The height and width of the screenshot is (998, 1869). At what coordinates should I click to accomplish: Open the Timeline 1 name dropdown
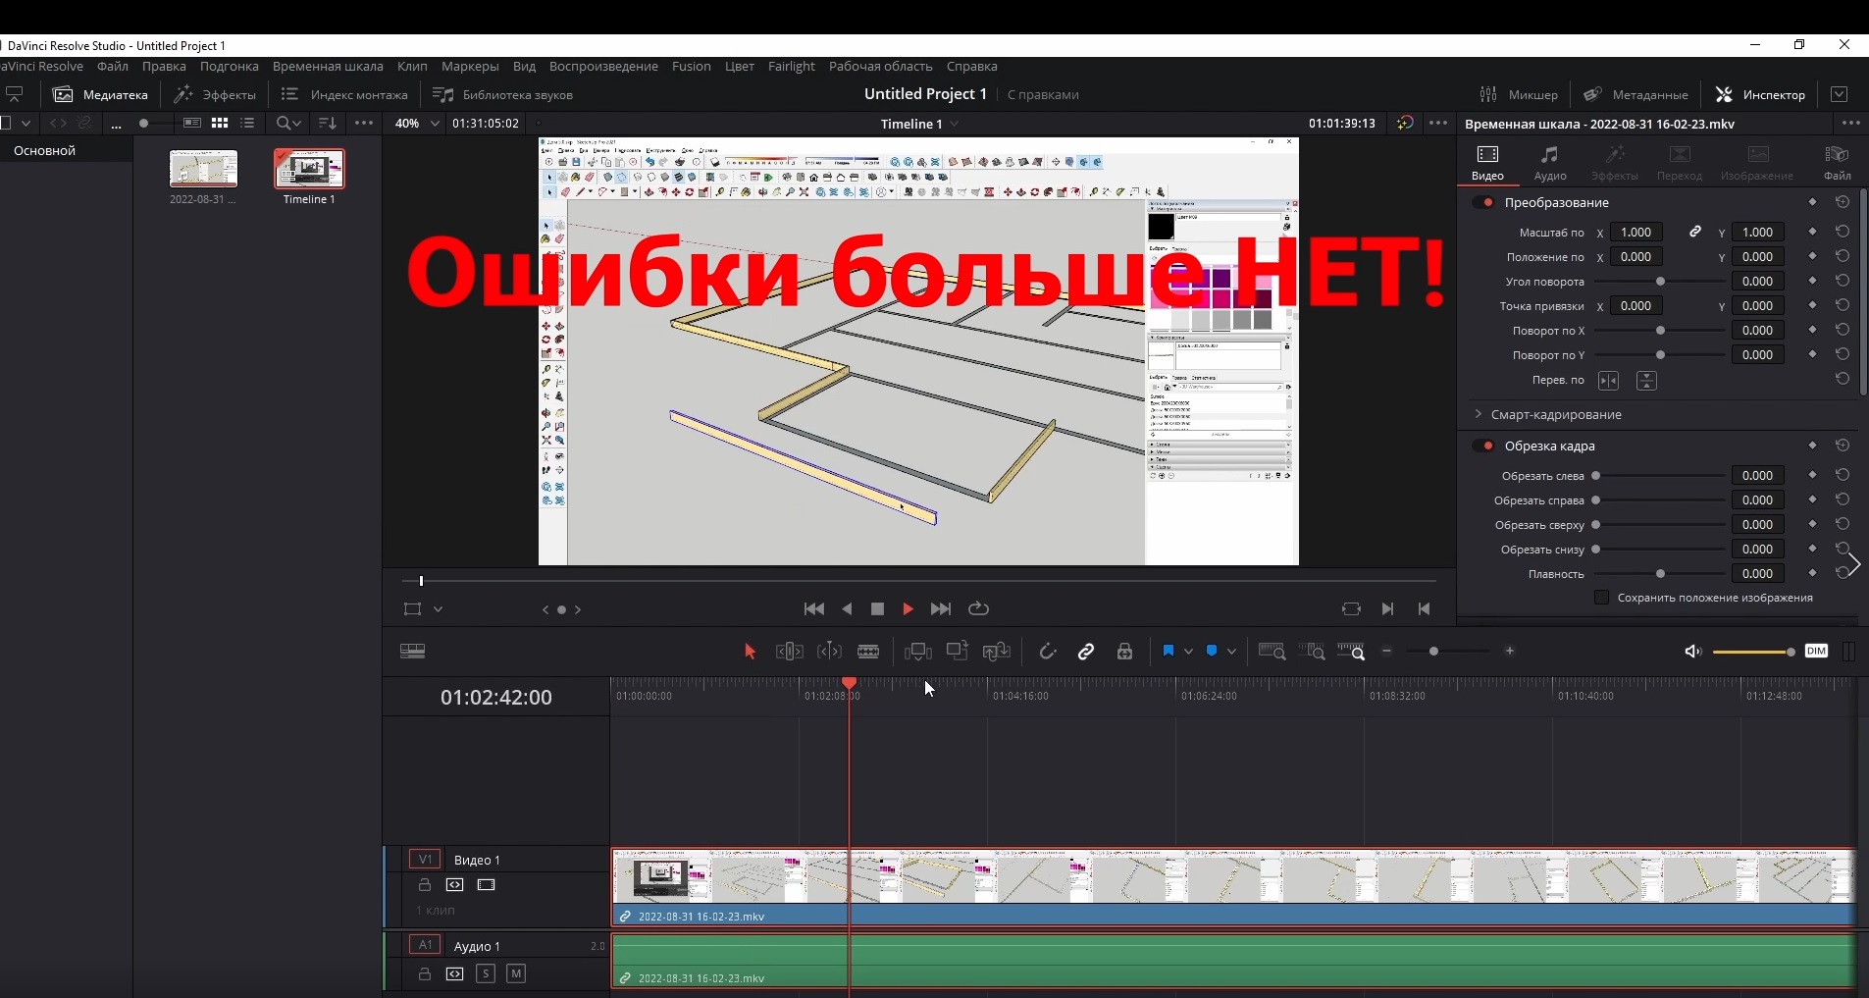coord(955,124)
